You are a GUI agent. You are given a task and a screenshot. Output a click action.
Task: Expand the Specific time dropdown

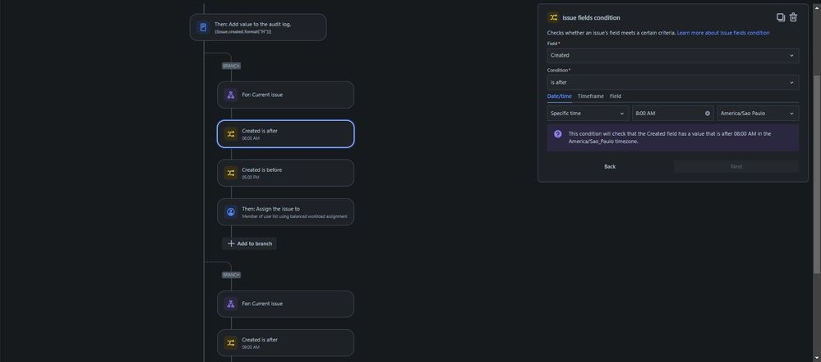(x=588, y=114)
